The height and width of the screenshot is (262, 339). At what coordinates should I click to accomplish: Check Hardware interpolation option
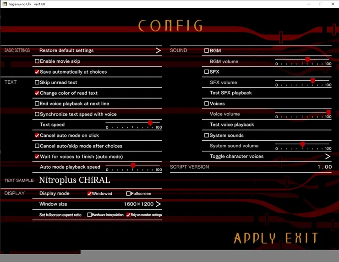click(89, 215)
